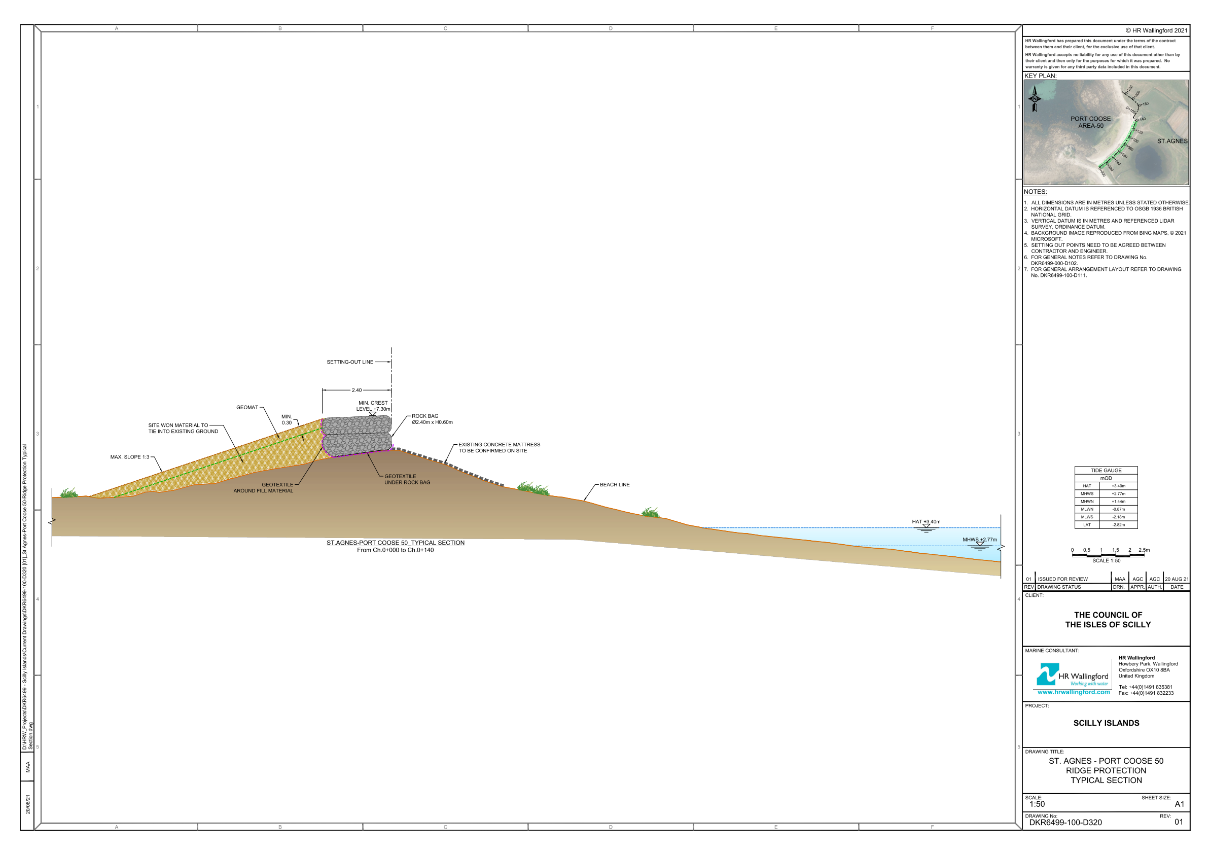Image resolution: width=1209 pixels, height=854 pixels.
Task: Click the MIN. CREST LEVEL triangle marker
Action: (372, 414)
